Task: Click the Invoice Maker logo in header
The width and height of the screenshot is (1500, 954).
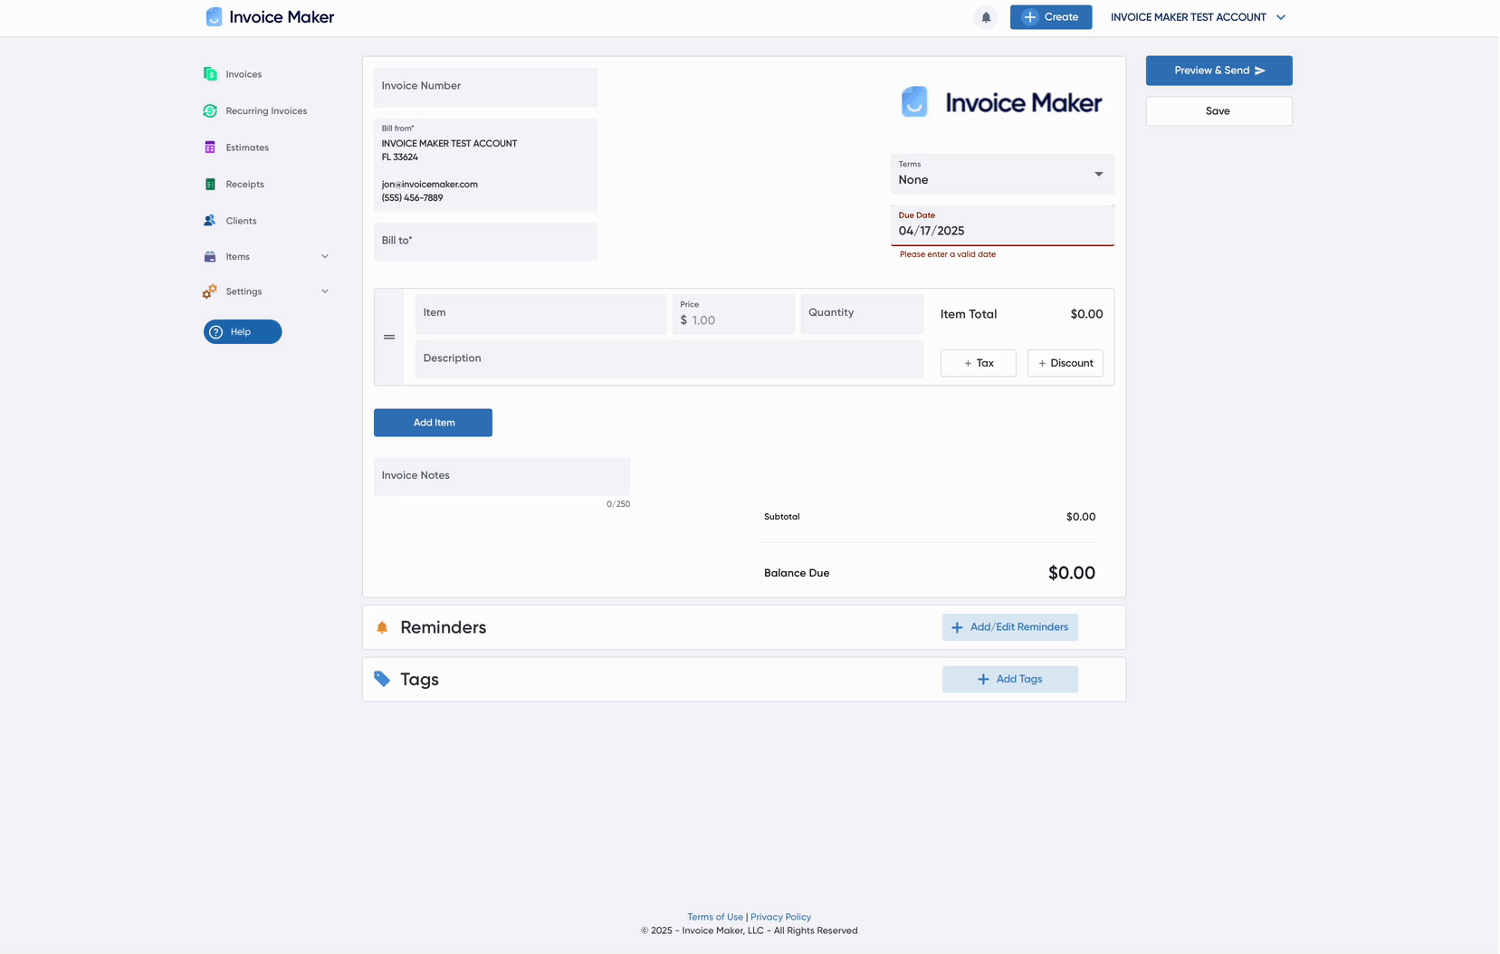Action: click(270, 17)
